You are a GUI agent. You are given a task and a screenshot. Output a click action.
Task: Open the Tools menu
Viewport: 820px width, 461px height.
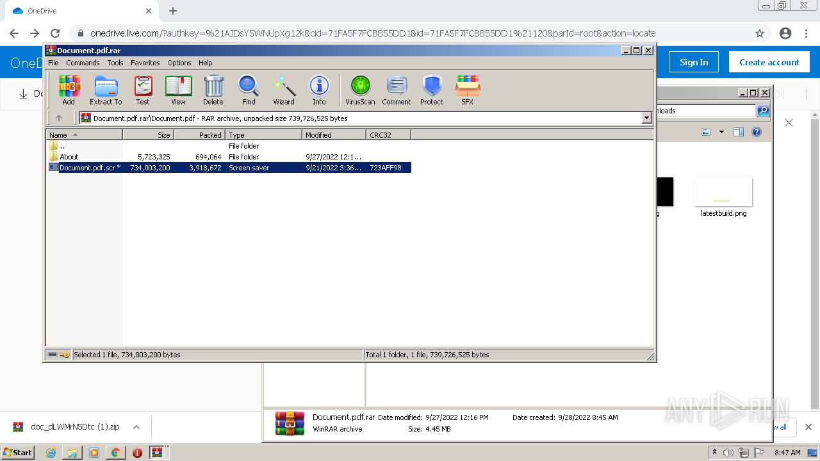click(115, 63)
